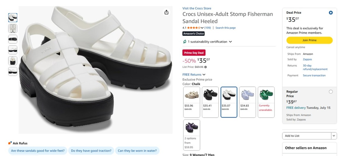Select the Regular Price radio button

pyautogui.click(x=330, y=92)
